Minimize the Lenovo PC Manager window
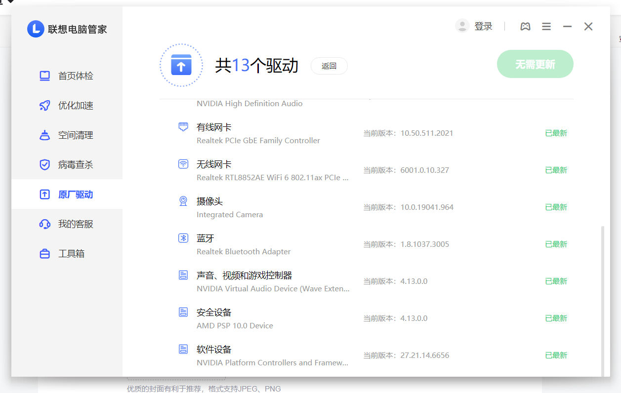The height and width of the screenshot is (393, 621). click(x=567, y=27)
